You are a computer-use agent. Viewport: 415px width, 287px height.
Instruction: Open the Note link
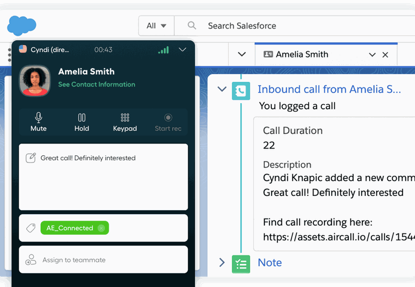tap(270, 262)
